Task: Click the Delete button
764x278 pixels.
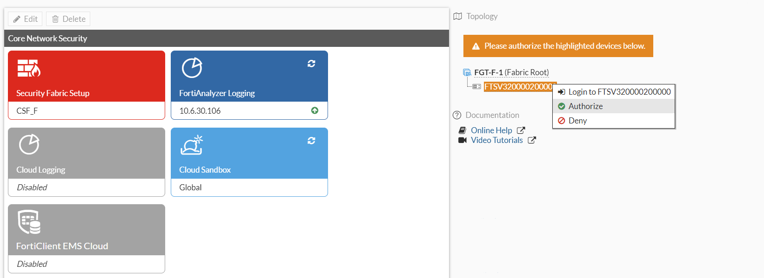Action: coord(67,19)
